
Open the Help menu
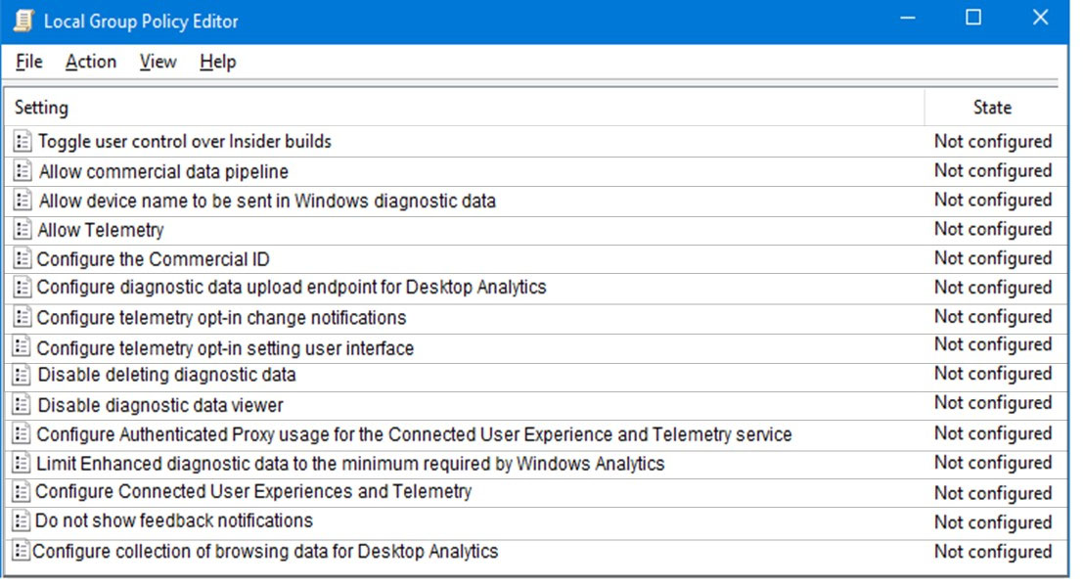[217, 63]
